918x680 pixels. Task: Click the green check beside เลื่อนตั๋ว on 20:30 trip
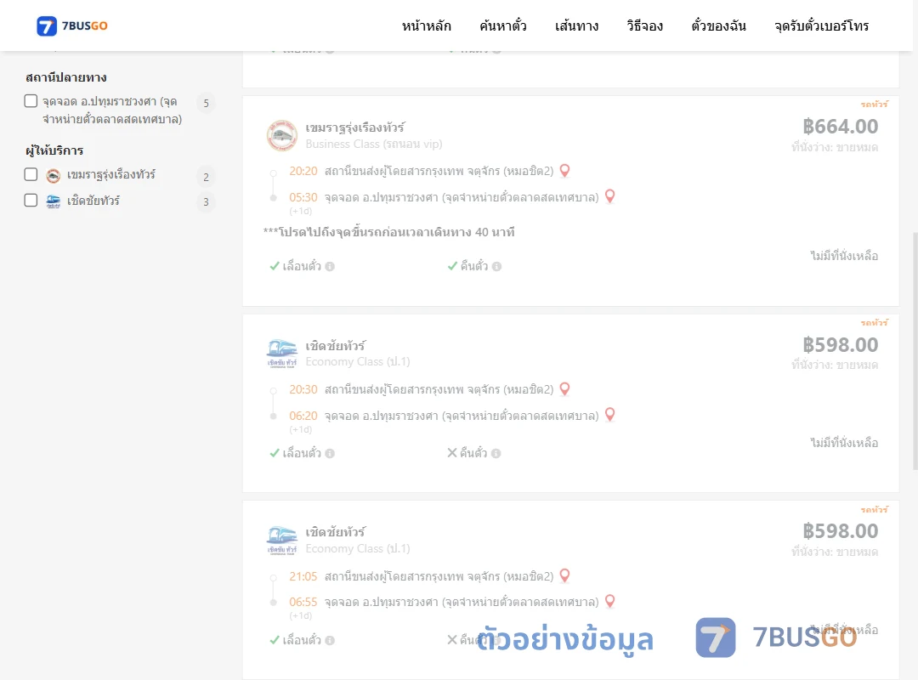[x=274, y=453]
